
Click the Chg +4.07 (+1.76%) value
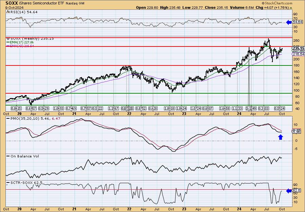tap(272, 7)
